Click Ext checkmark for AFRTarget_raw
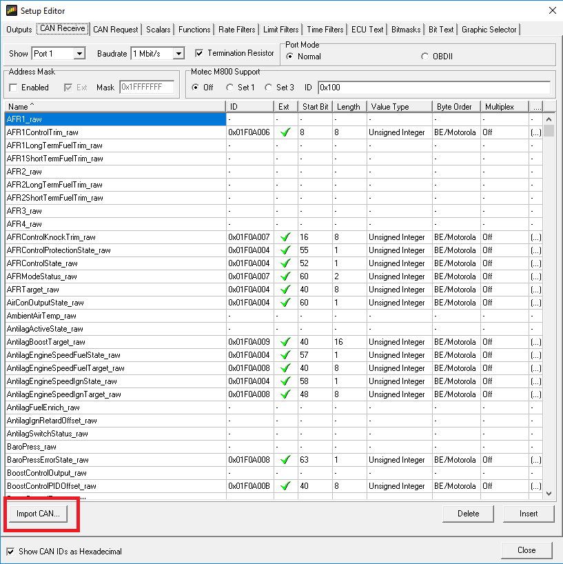This screenshot has width=563, height=564. 285,290
